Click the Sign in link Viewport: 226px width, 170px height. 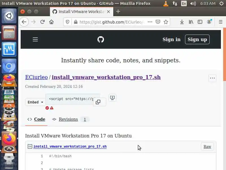[171, 39]
